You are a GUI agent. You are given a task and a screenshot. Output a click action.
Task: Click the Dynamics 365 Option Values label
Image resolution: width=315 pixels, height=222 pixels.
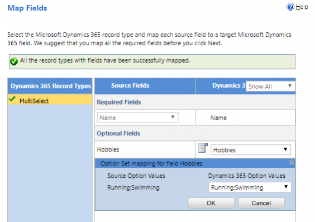pos(247,176)
